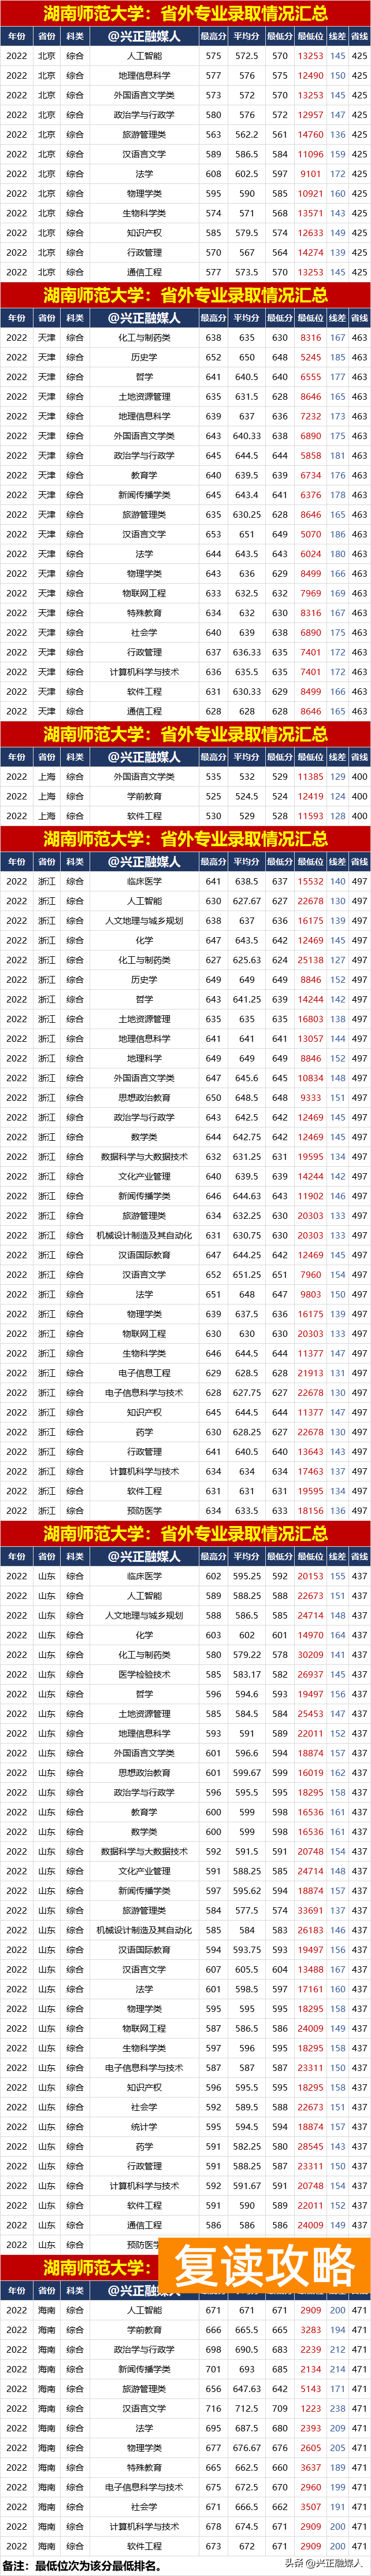Click 浙江 化工与制药类 lowest rank 25138

(311, 960)
